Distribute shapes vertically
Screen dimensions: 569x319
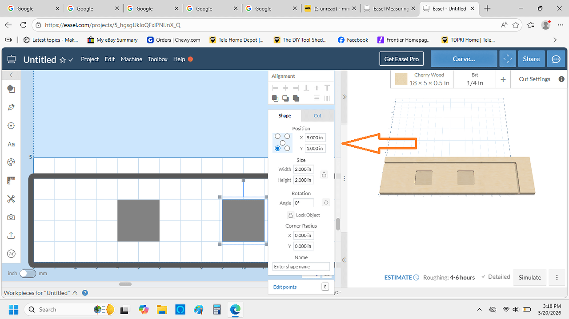[317, 98]
